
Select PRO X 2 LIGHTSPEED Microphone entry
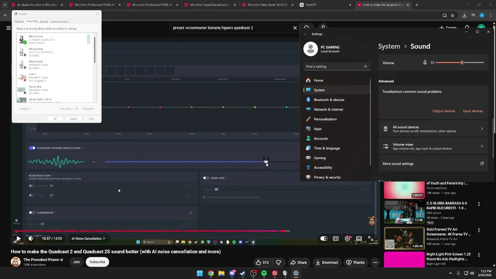tap(54, 52)
